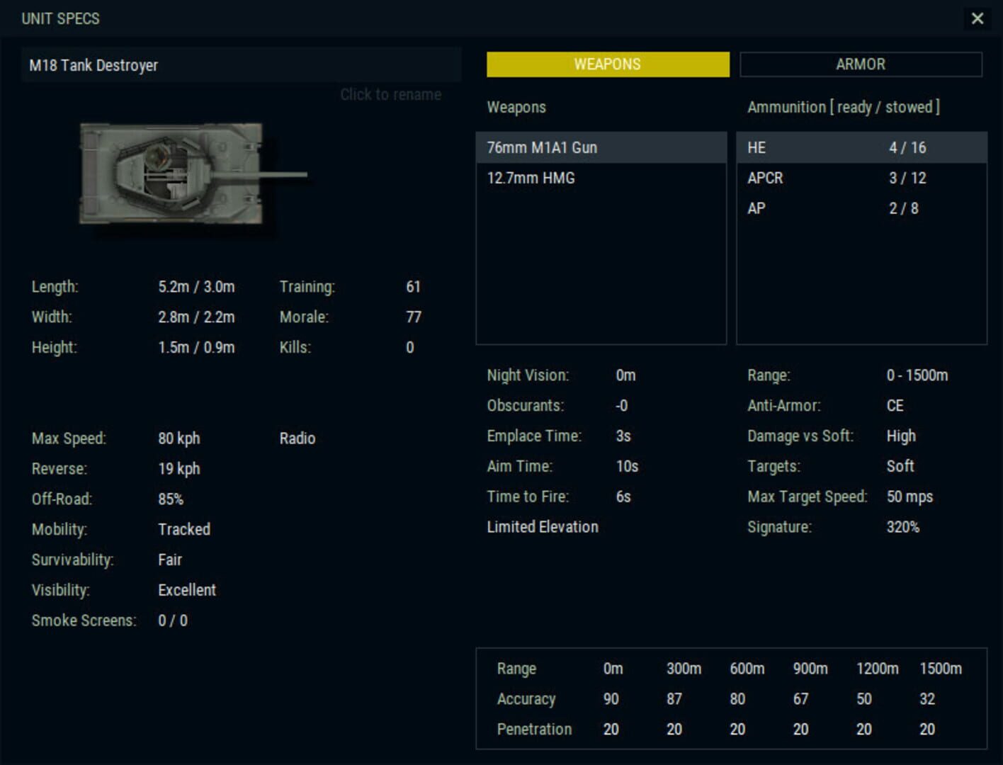Click the Ammunition ready/stowed header
Image resolution: width=1003 pixels, height=765 pixels.
[844, 107]
